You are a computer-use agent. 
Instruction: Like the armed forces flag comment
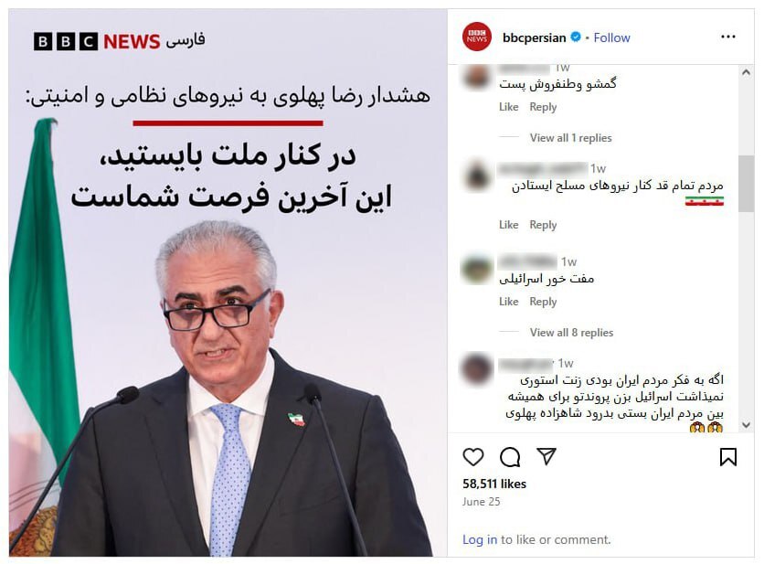point(508,225)
